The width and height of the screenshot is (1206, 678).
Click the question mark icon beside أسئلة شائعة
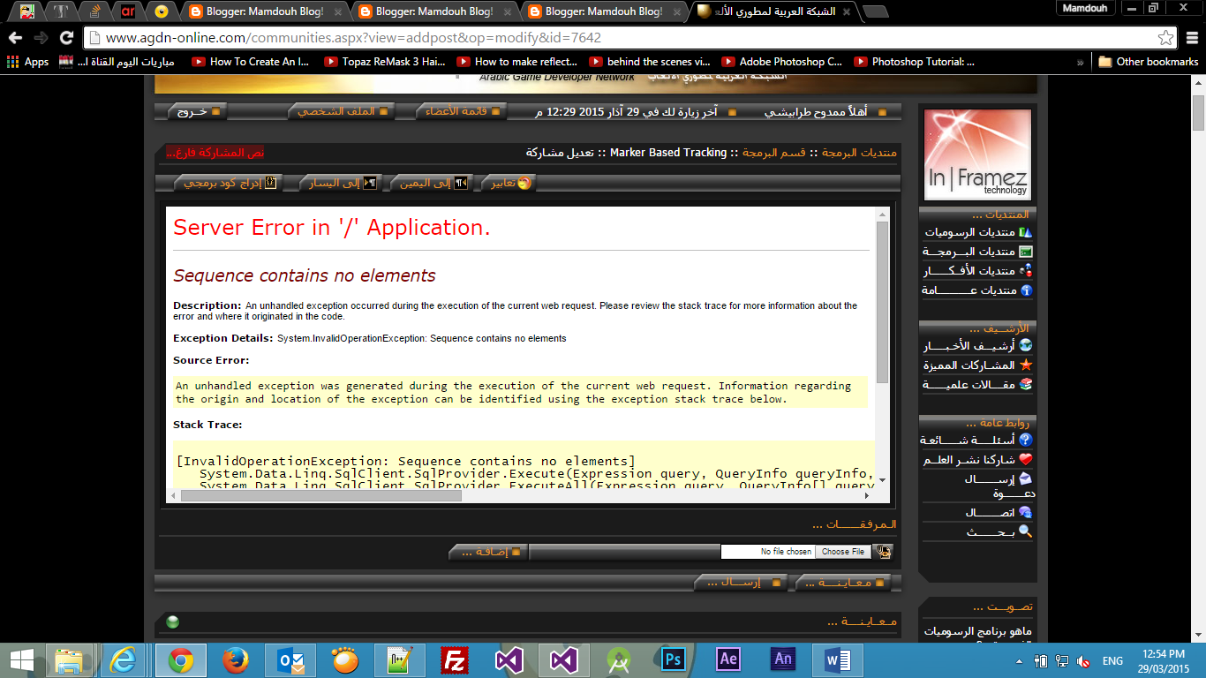click(x=1025, y=440)
